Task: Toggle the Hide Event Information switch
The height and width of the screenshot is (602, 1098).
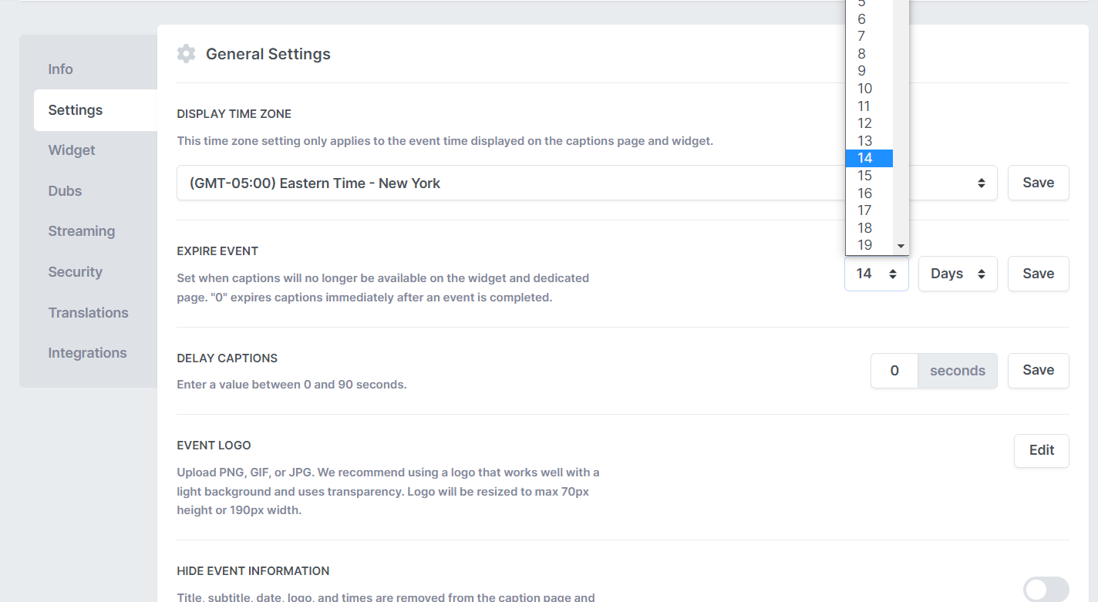Action: tap(1046, 590)
